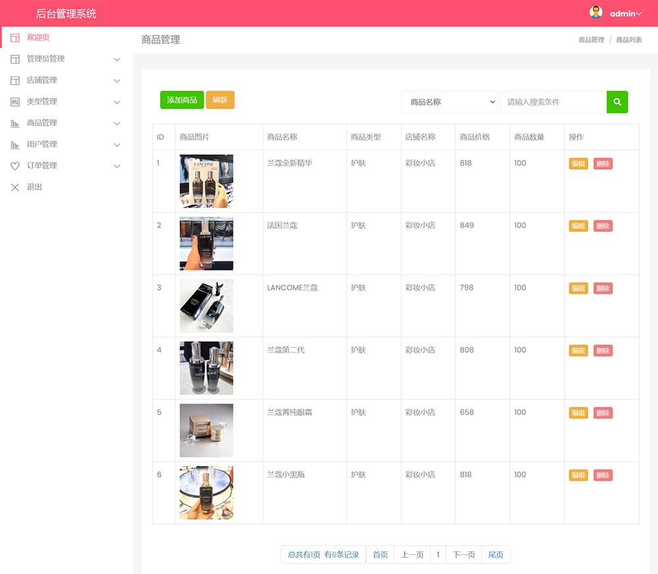
Task: Delete the 兰蔻小黑瓶 product
Action: click(603, 475)
